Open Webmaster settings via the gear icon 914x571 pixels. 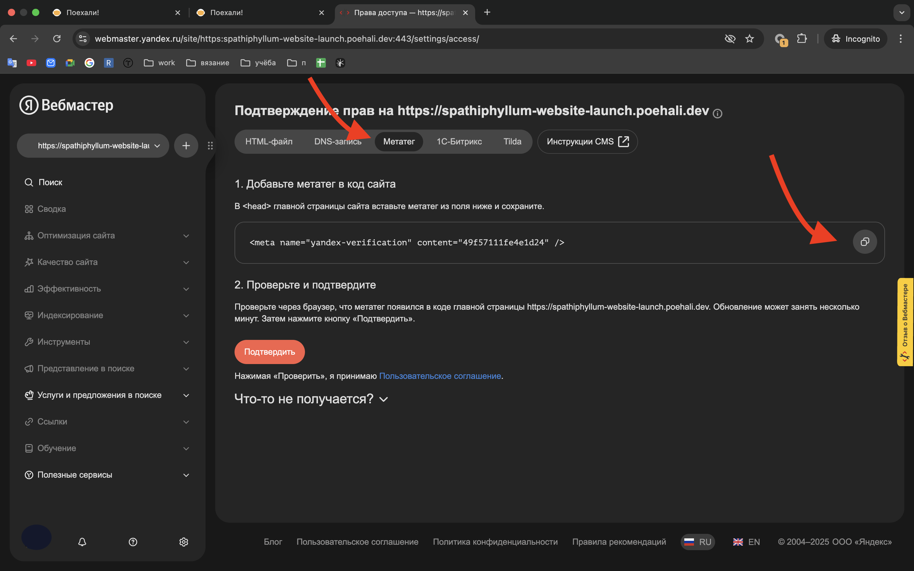pyautogui.click(x=183, y=542)
